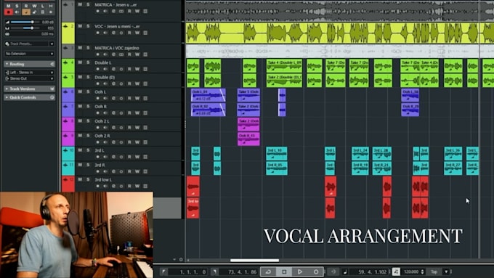
Task: Click the tempo stepper arrows beside 120.000
Action: [x=422, y=271]
